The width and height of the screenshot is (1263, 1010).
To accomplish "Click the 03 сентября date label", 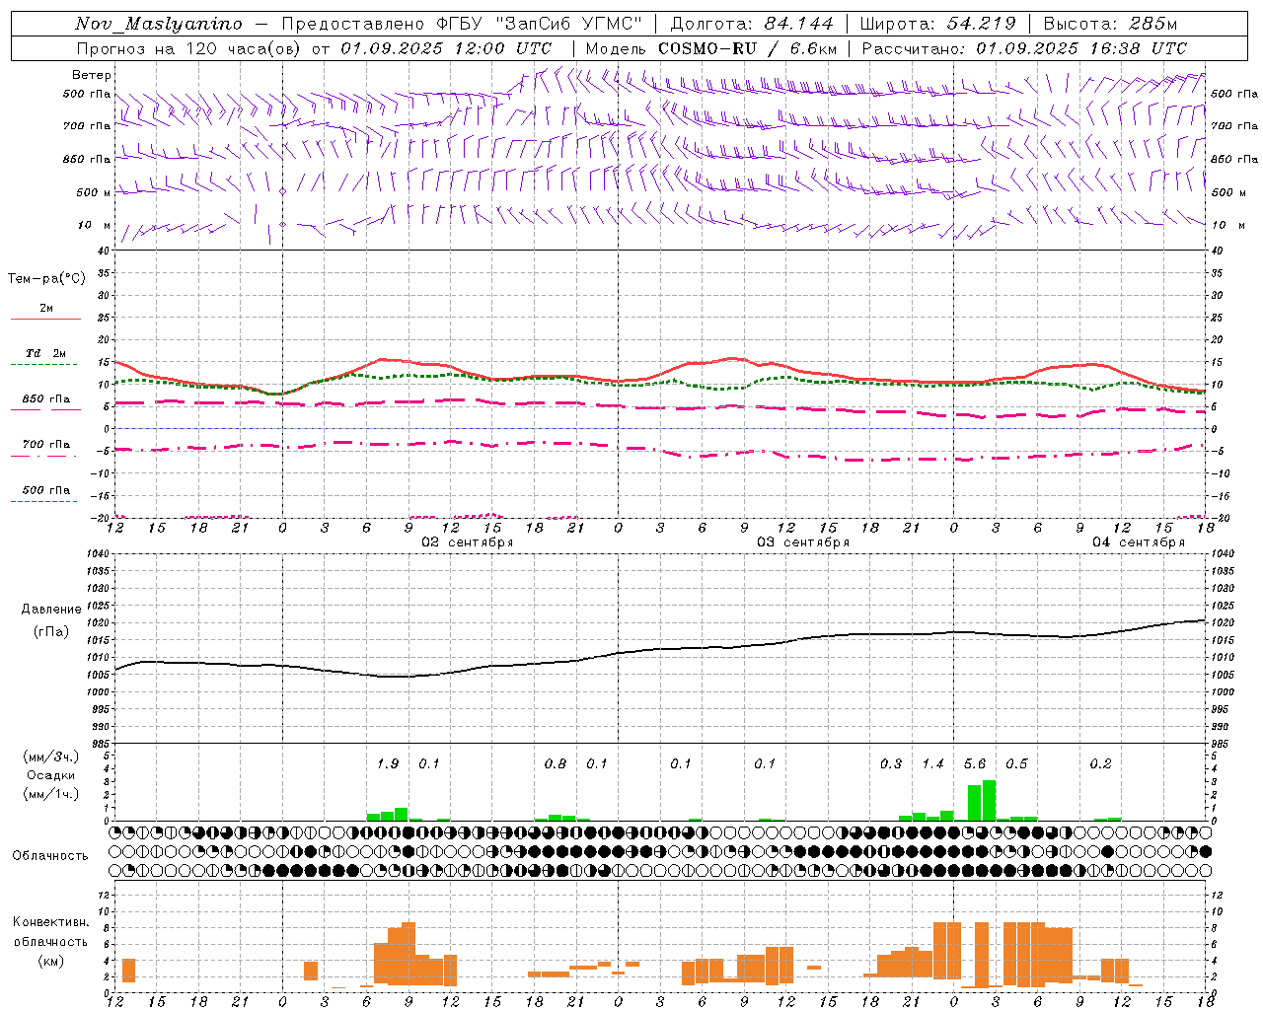I will click(x=803, y=542).
